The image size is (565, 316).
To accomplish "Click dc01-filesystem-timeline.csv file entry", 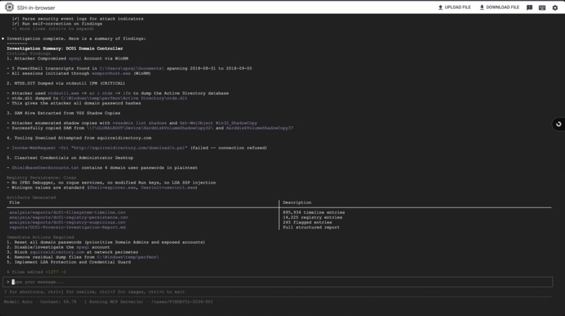I will coord(67,212).
